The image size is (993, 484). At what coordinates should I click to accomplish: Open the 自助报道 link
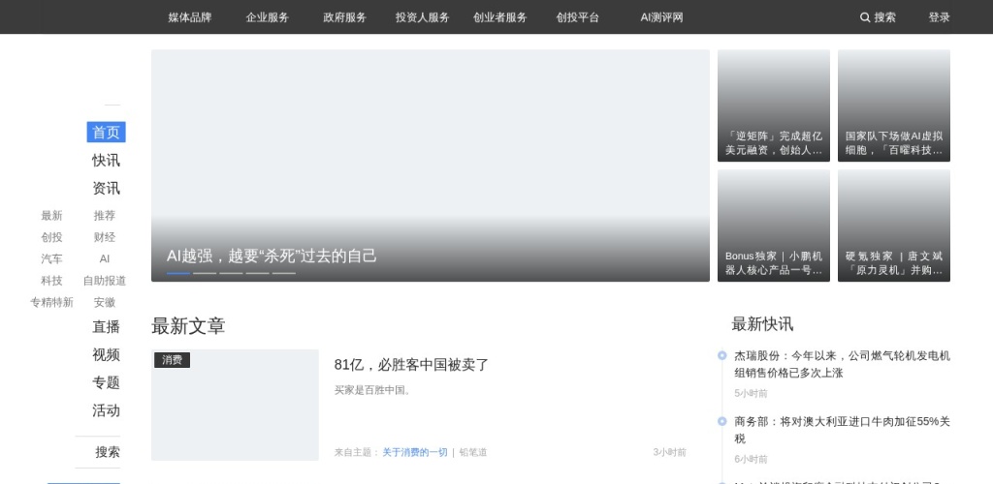(105, 281)
